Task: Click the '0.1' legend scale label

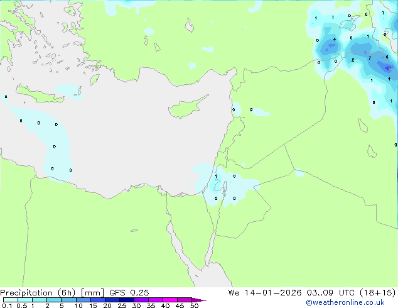Action: tap(7, 305)
